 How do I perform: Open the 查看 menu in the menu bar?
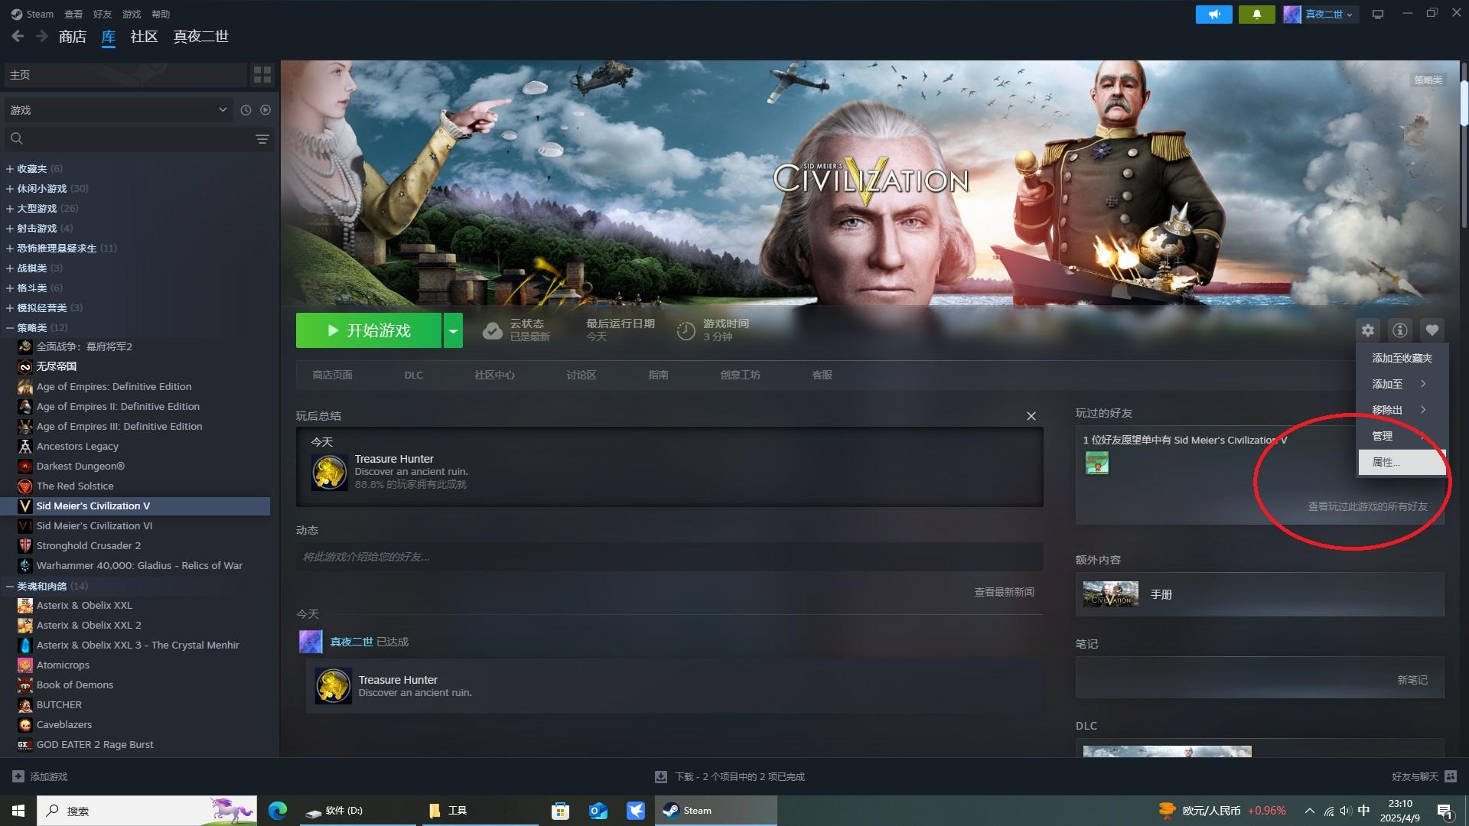(x=73, y=14)
